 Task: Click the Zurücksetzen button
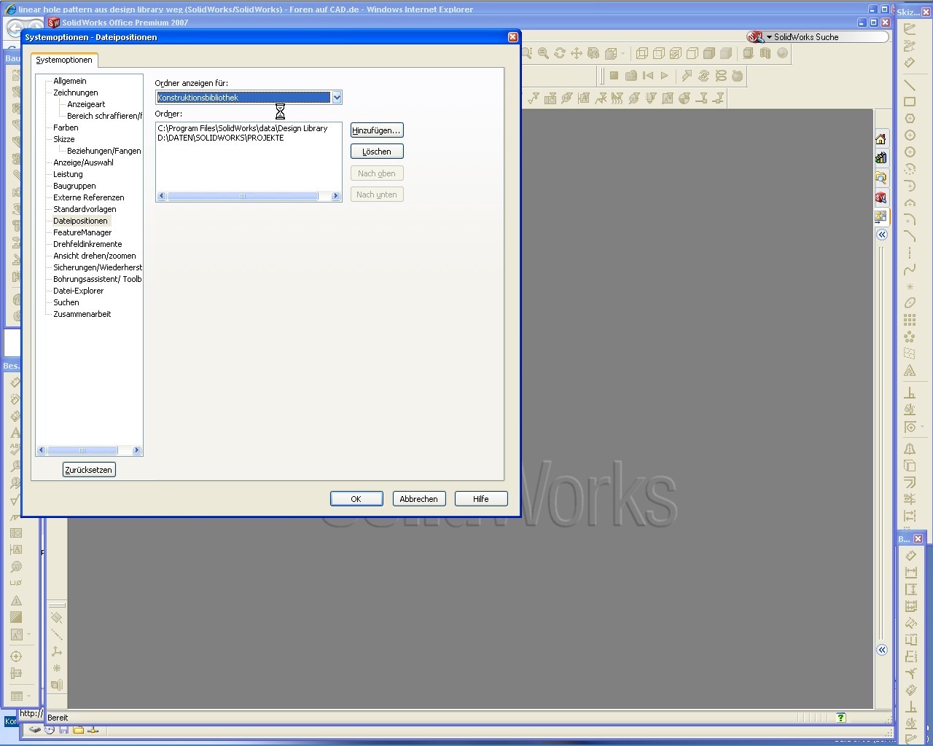(x=89, y=470)
